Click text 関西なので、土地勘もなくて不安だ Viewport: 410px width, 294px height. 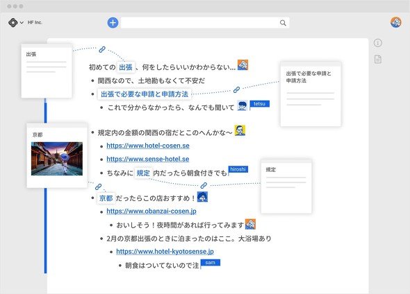pos(151,80)
